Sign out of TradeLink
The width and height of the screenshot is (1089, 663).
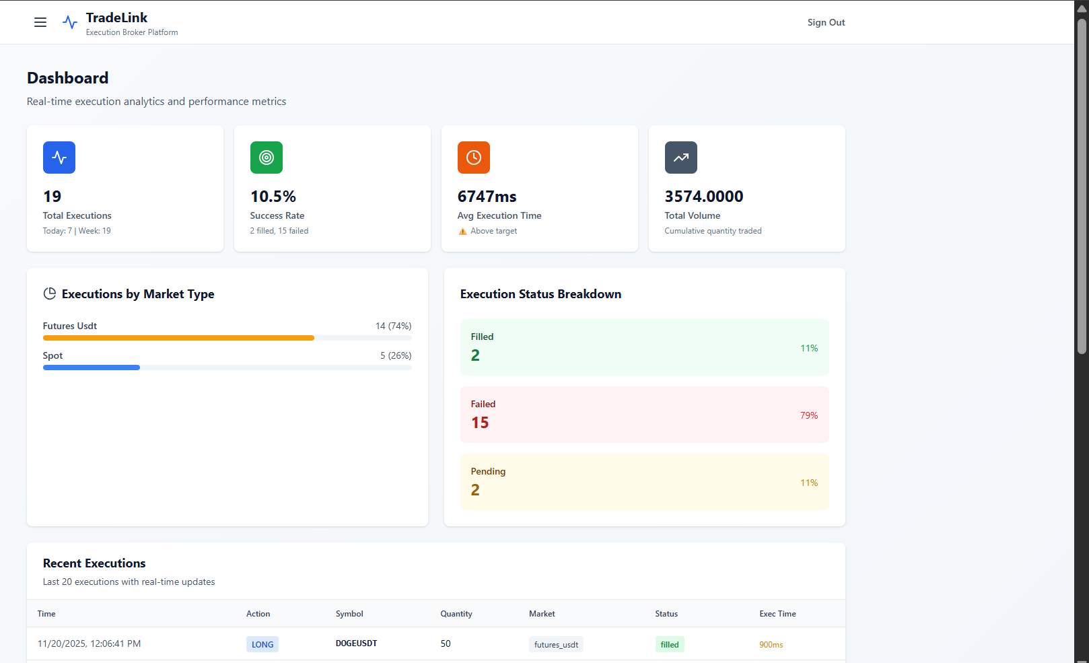click(826, 22)
